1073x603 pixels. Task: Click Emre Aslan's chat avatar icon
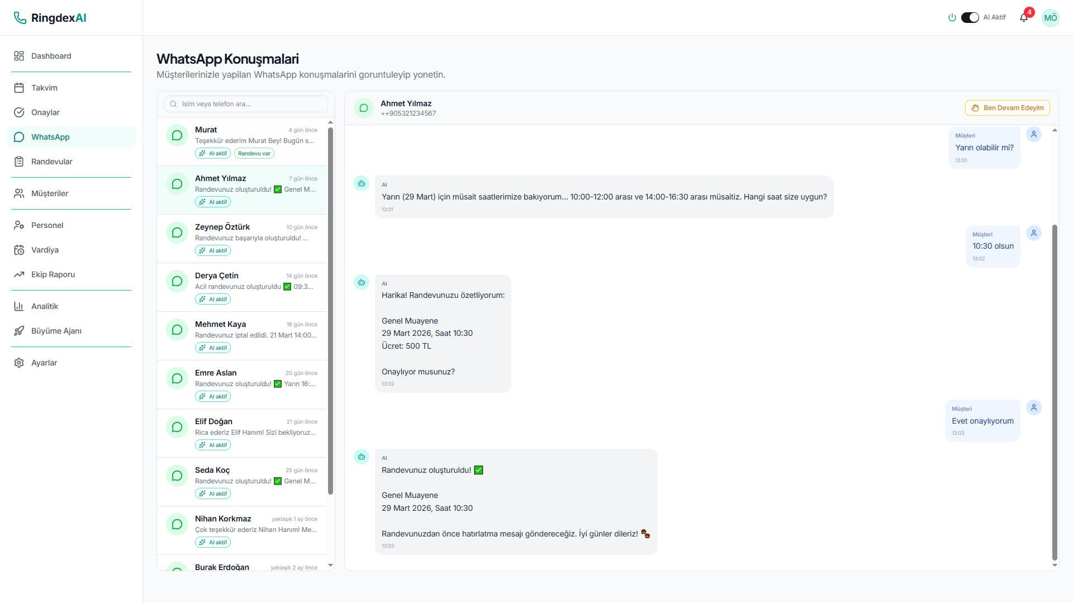coord(177,378)
